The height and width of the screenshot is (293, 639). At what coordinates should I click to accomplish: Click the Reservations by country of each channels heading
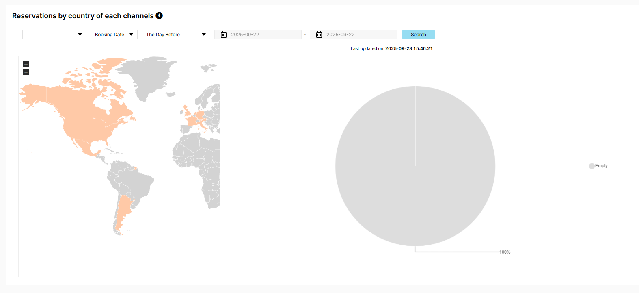tap(83, 16)
